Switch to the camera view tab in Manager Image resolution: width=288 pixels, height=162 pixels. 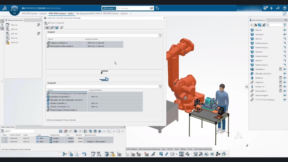47,28
